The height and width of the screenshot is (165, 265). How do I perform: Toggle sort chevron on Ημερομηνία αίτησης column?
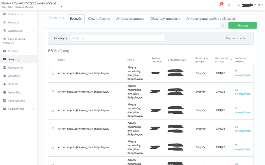(x=231, y=59)
